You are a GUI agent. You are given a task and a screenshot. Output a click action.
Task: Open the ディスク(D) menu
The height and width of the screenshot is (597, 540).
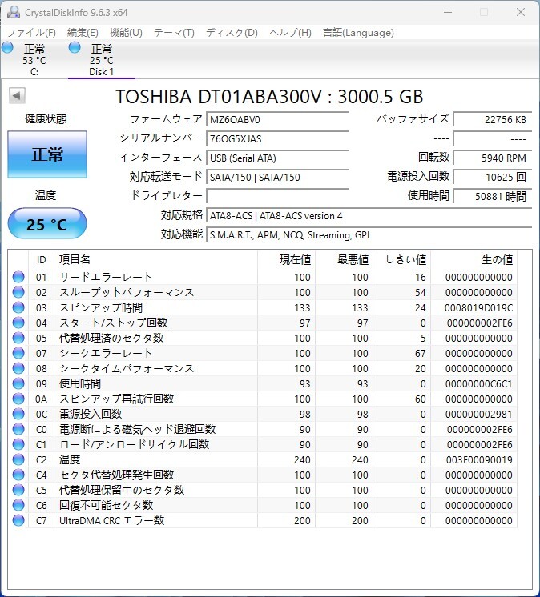232,33
